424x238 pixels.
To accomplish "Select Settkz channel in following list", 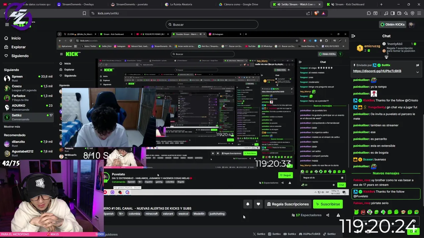I will click(x=28, y=117).
